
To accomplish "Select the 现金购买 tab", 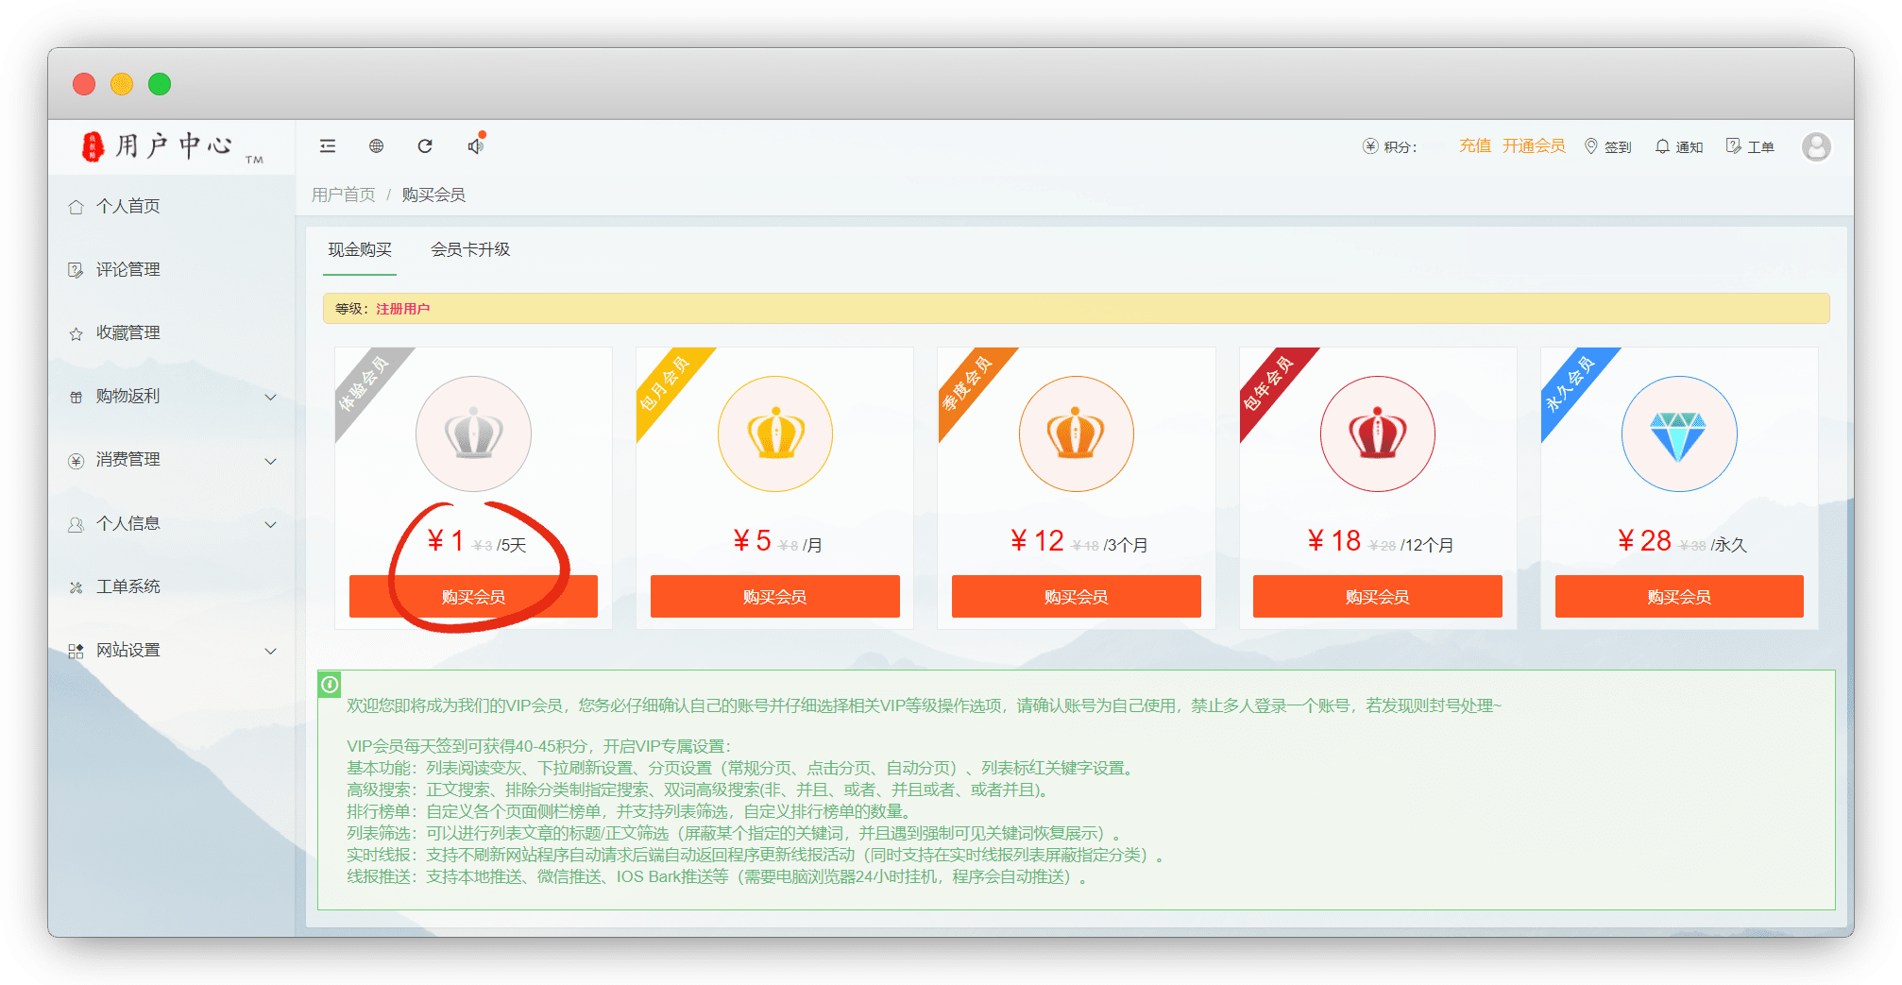I will (x=360, y=250).
